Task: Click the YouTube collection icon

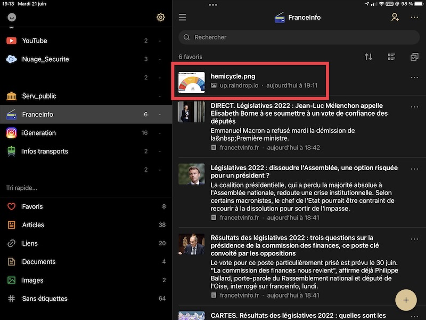Action: 11,41
